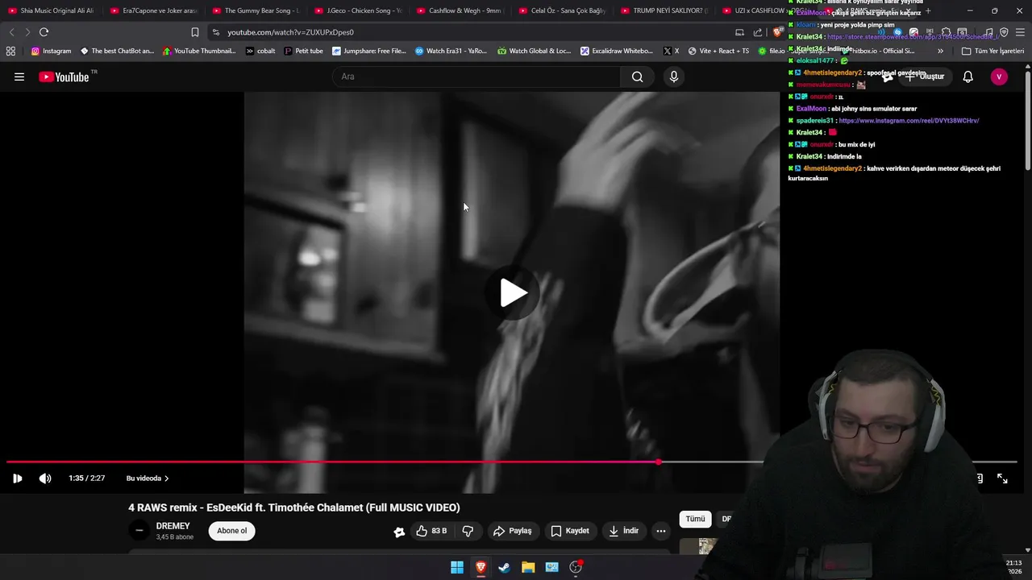Click the Oluştur create button
Image resolution: width=1032 pixels, height=580 pixels.
(925, 77)
